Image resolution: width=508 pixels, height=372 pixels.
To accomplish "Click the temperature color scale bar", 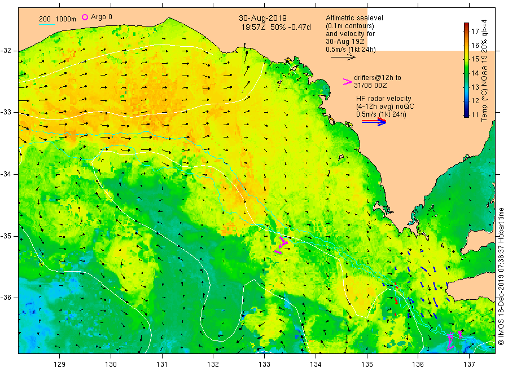I will [466, 70].
